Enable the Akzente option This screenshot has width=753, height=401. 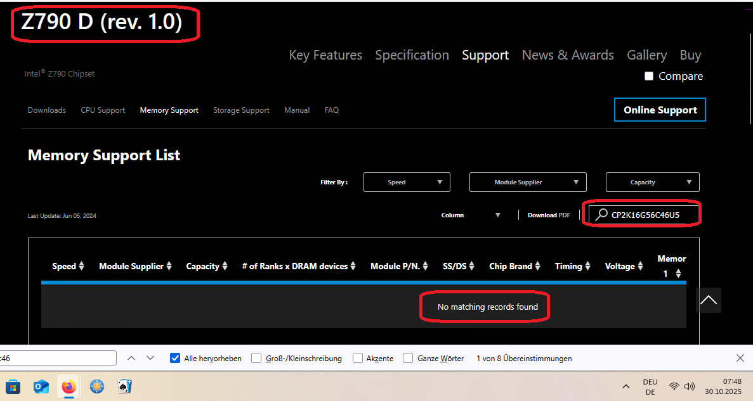358,359
